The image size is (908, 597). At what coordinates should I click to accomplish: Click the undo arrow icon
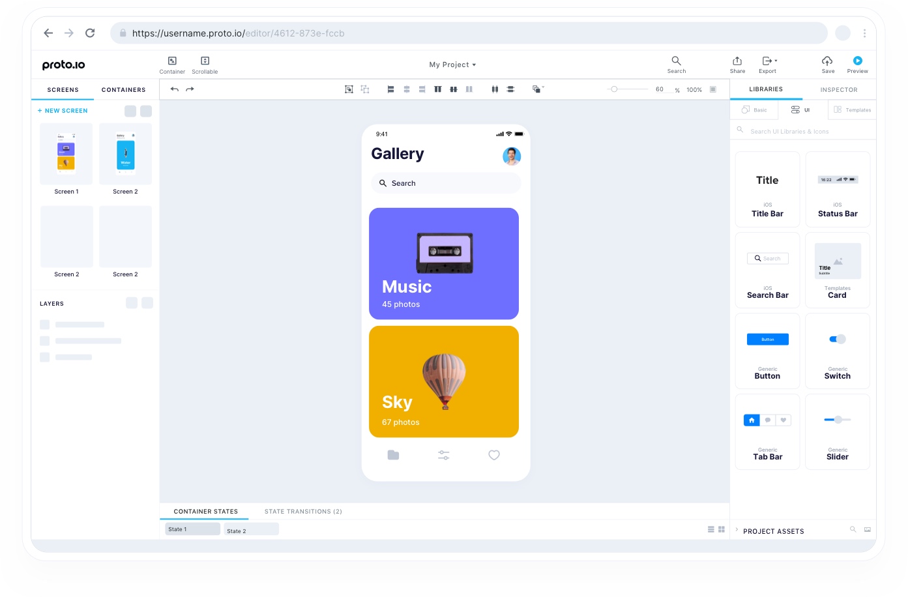coord(175,89)
